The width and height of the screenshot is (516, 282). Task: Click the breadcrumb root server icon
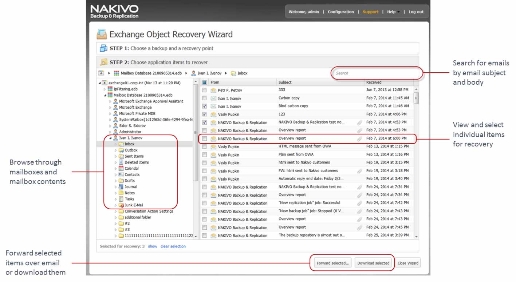point(102,73)
